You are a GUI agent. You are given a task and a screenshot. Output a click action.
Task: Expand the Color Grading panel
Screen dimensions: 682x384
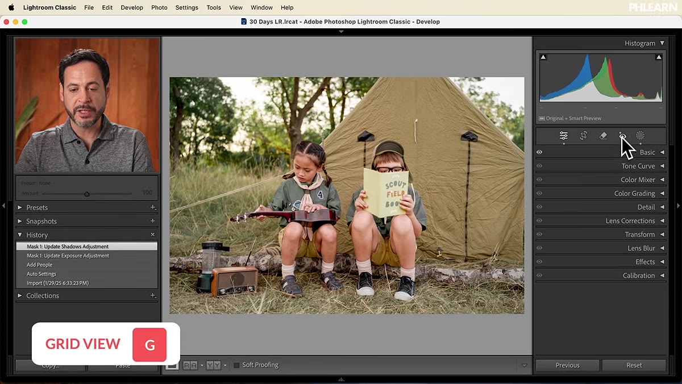[x=662, y=193]
